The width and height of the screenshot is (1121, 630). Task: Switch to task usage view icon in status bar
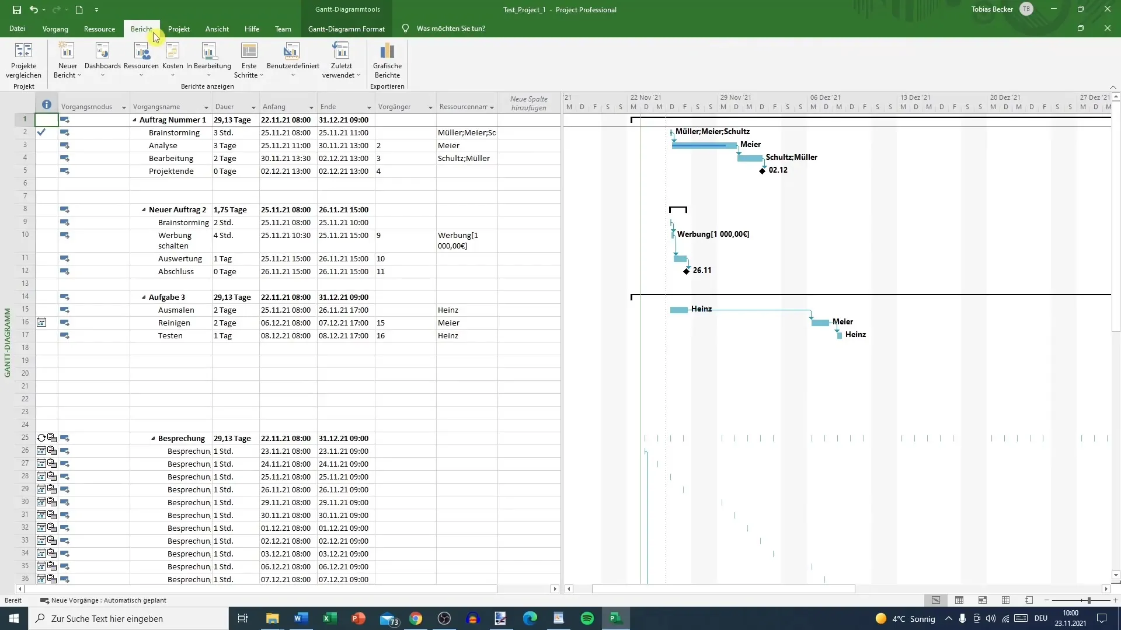click(959, 600)
